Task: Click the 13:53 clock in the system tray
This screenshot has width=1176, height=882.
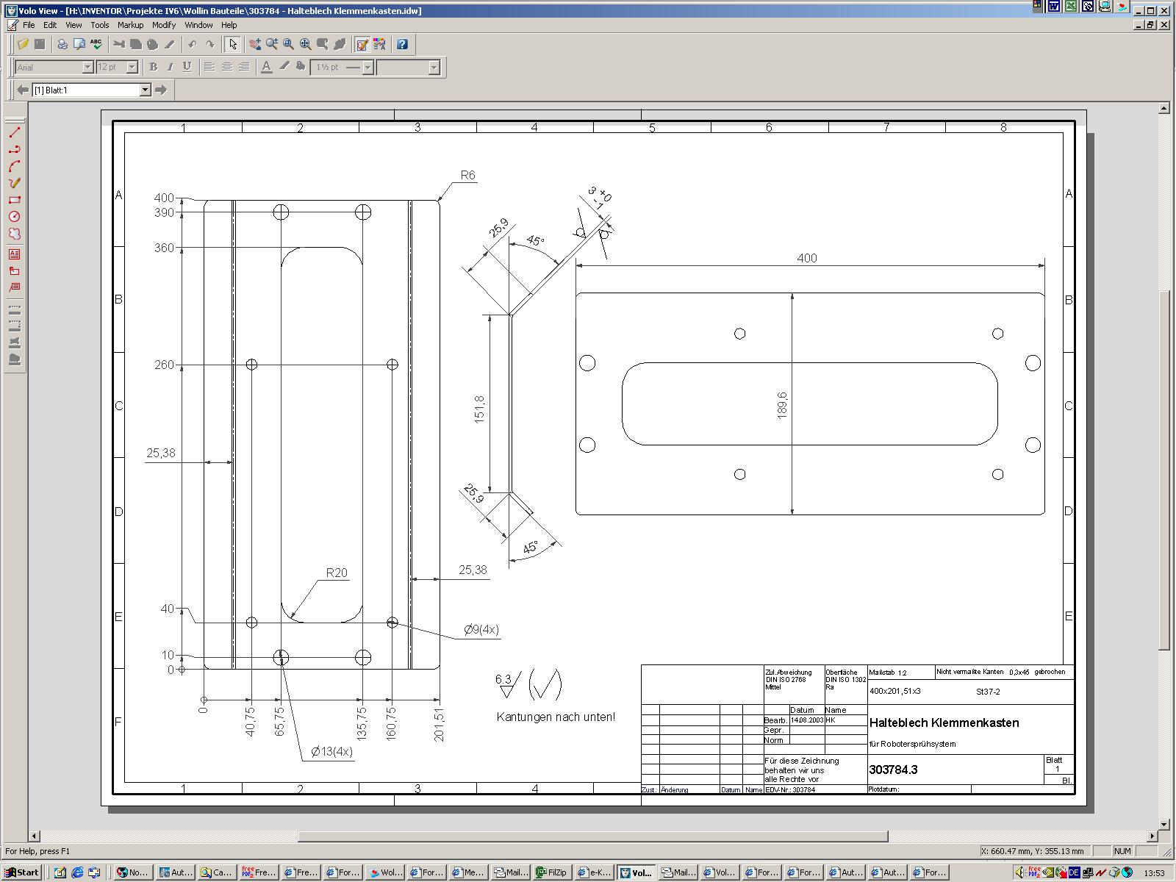Action: pyautogui.click(x=1154, y=872)
